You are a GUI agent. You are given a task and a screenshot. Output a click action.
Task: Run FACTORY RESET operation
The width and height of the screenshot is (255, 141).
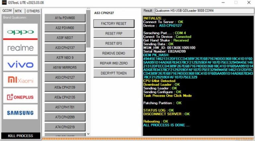pos(114,24)
